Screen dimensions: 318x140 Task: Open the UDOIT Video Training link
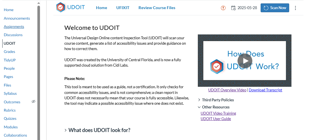pos(218,113)
